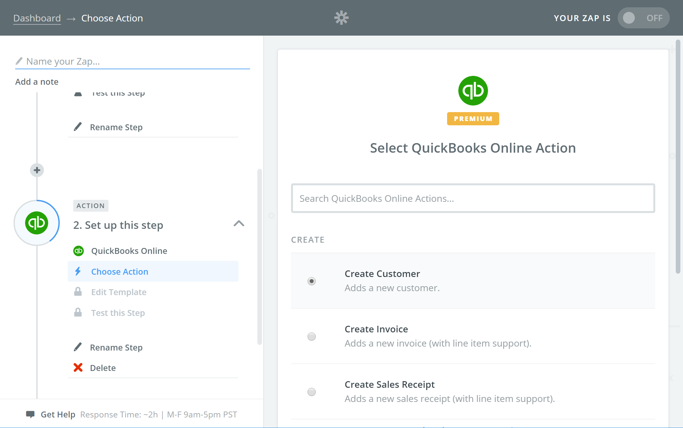683x428 pixels.
Task: Click the Adds a new customer description
Action: tap(392, 288)
